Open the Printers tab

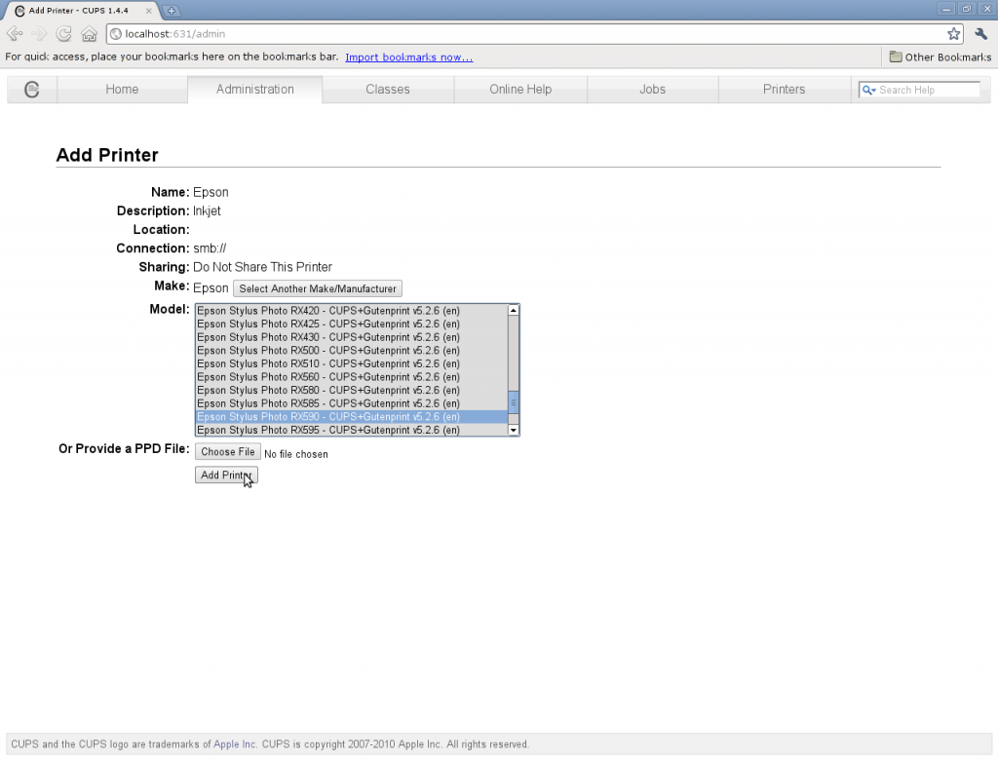(785, 90)
